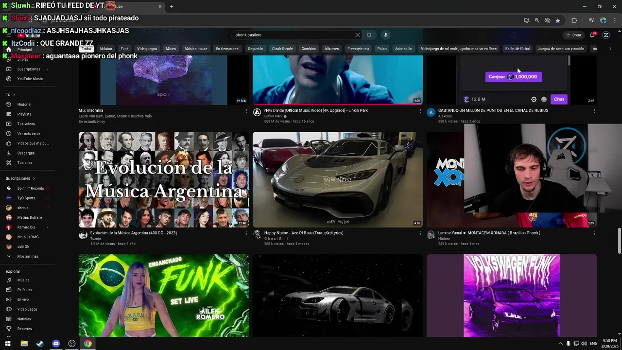Select the Videojuegos filter chip
The width and height of the screenshot is (622, 350).
tap(147, 49)
